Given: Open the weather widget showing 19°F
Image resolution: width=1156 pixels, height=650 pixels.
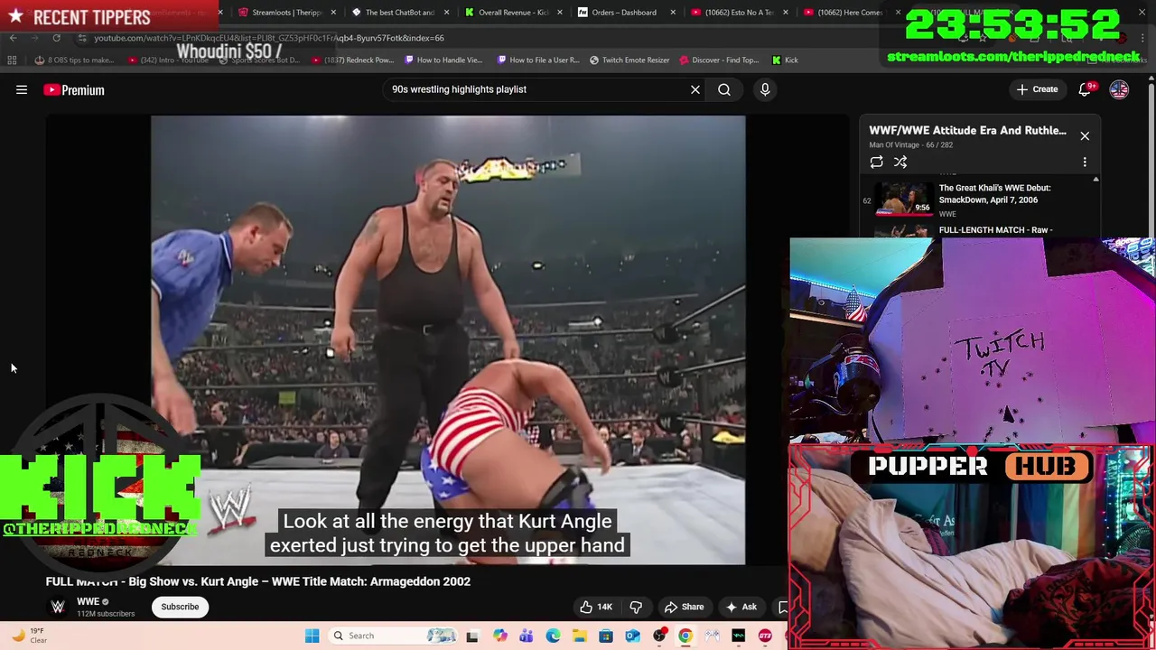Looking at the screenshot, I should [27, 636].
